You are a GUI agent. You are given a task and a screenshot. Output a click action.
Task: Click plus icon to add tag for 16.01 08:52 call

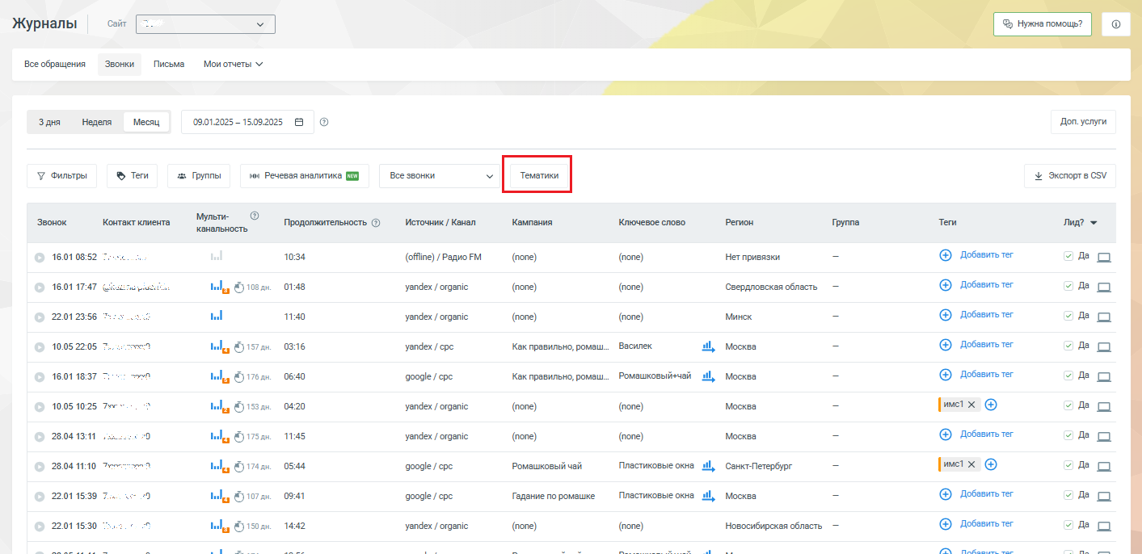click(x=946, y=255)
